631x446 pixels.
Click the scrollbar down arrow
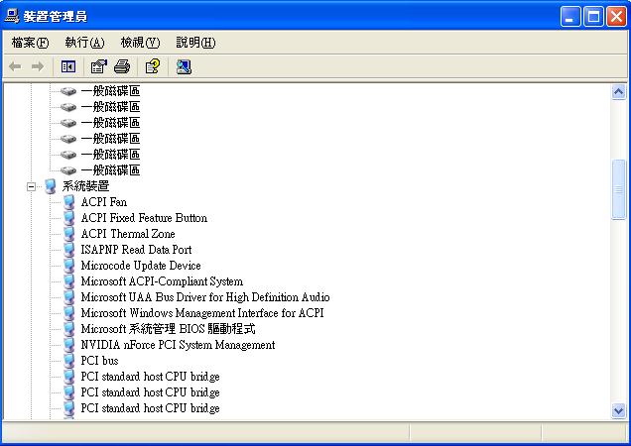coord(618,410)
